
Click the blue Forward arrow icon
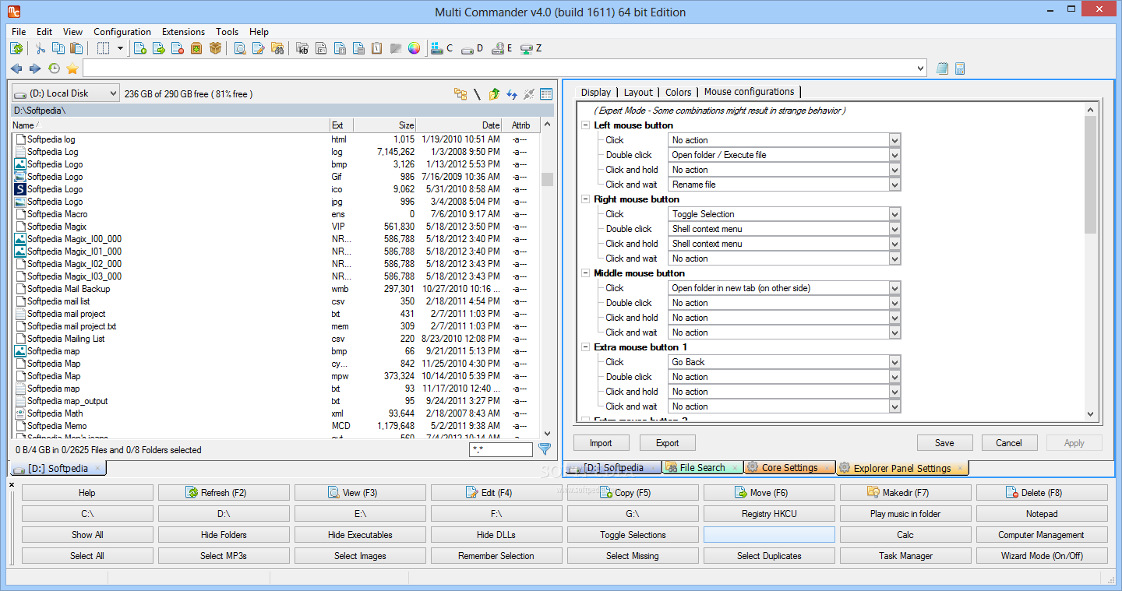[35, 69]
